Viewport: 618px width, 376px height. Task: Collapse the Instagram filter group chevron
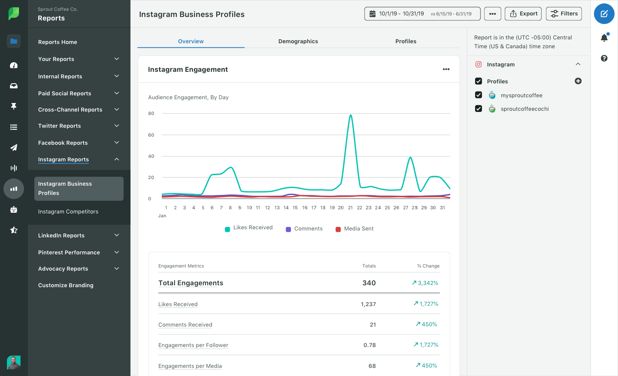[x=578, y=64]
